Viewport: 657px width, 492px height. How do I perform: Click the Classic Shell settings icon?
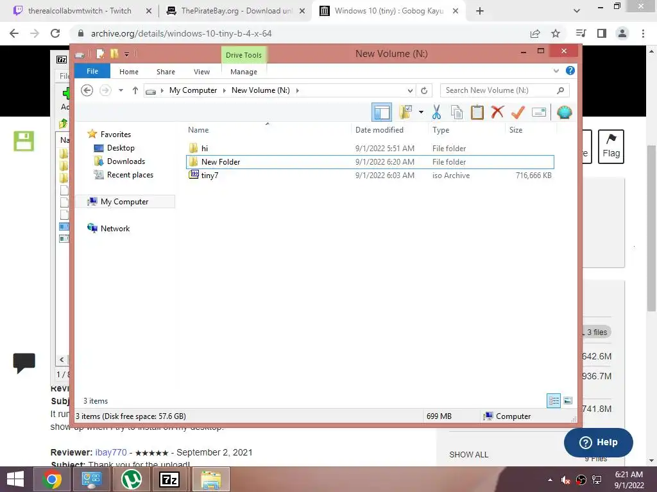click(x=564, y=112)
